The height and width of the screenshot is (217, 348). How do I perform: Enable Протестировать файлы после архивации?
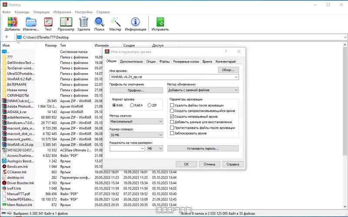click(172, 127)
